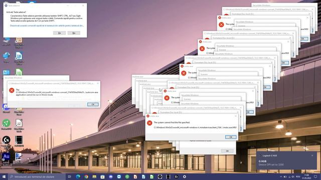Click the 'Device DPI set to 3200' notification text

[271, 164]
